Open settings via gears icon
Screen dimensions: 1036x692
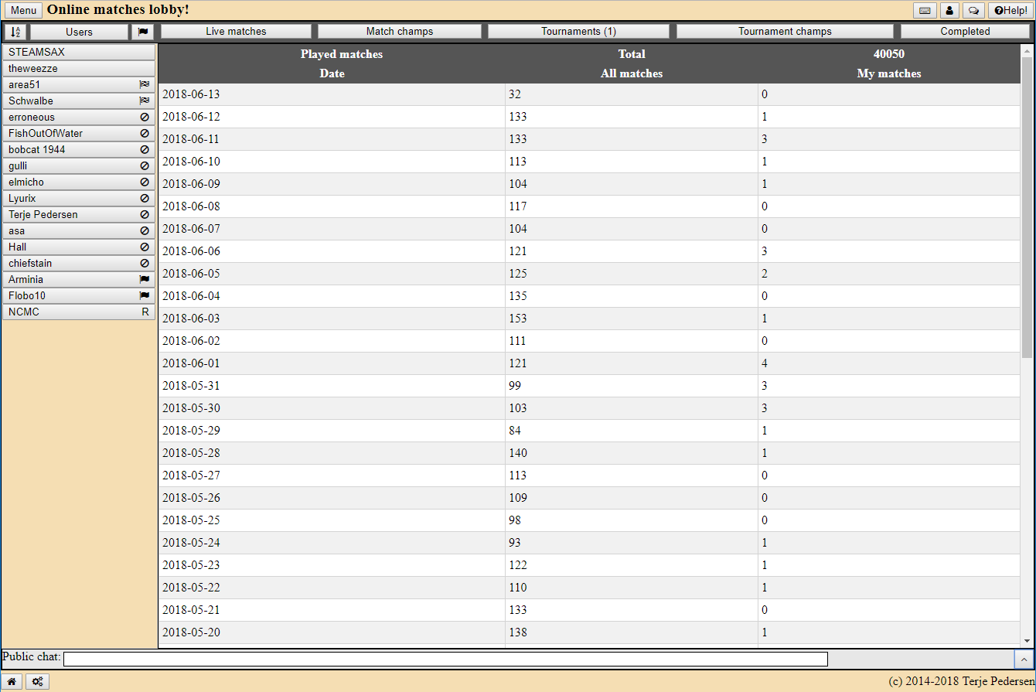(37, 681)
